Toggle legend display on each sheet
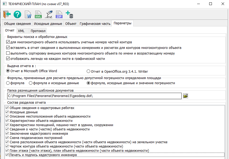Screen dimensions: 229x159 pos(8,59)
